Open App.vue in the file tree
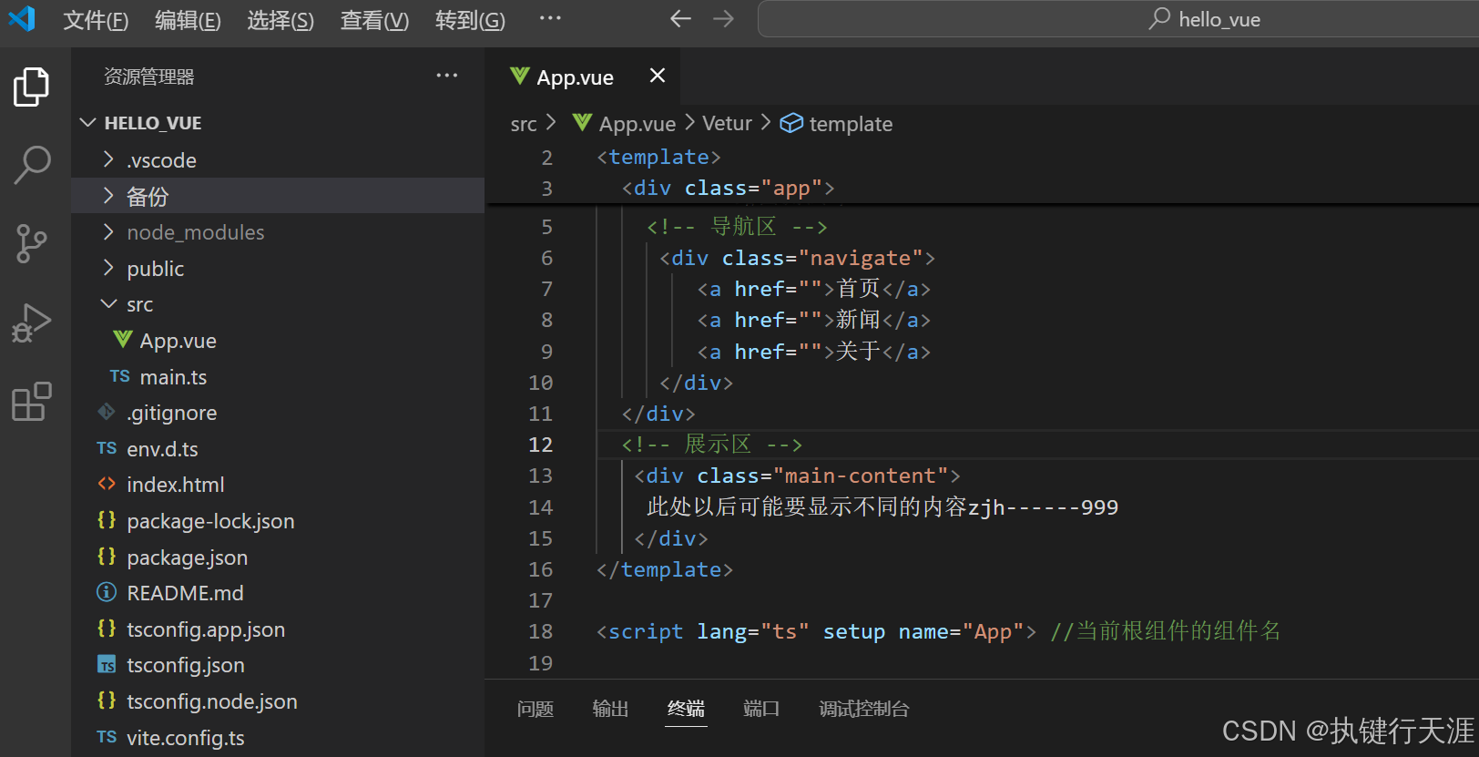 [x=279, y=341]
